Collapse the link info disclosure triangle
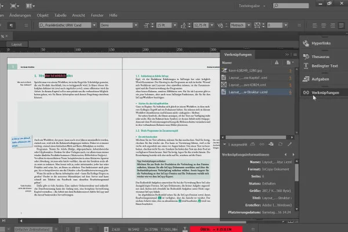This screenshot has height=232, width=348. pos(223,143)
